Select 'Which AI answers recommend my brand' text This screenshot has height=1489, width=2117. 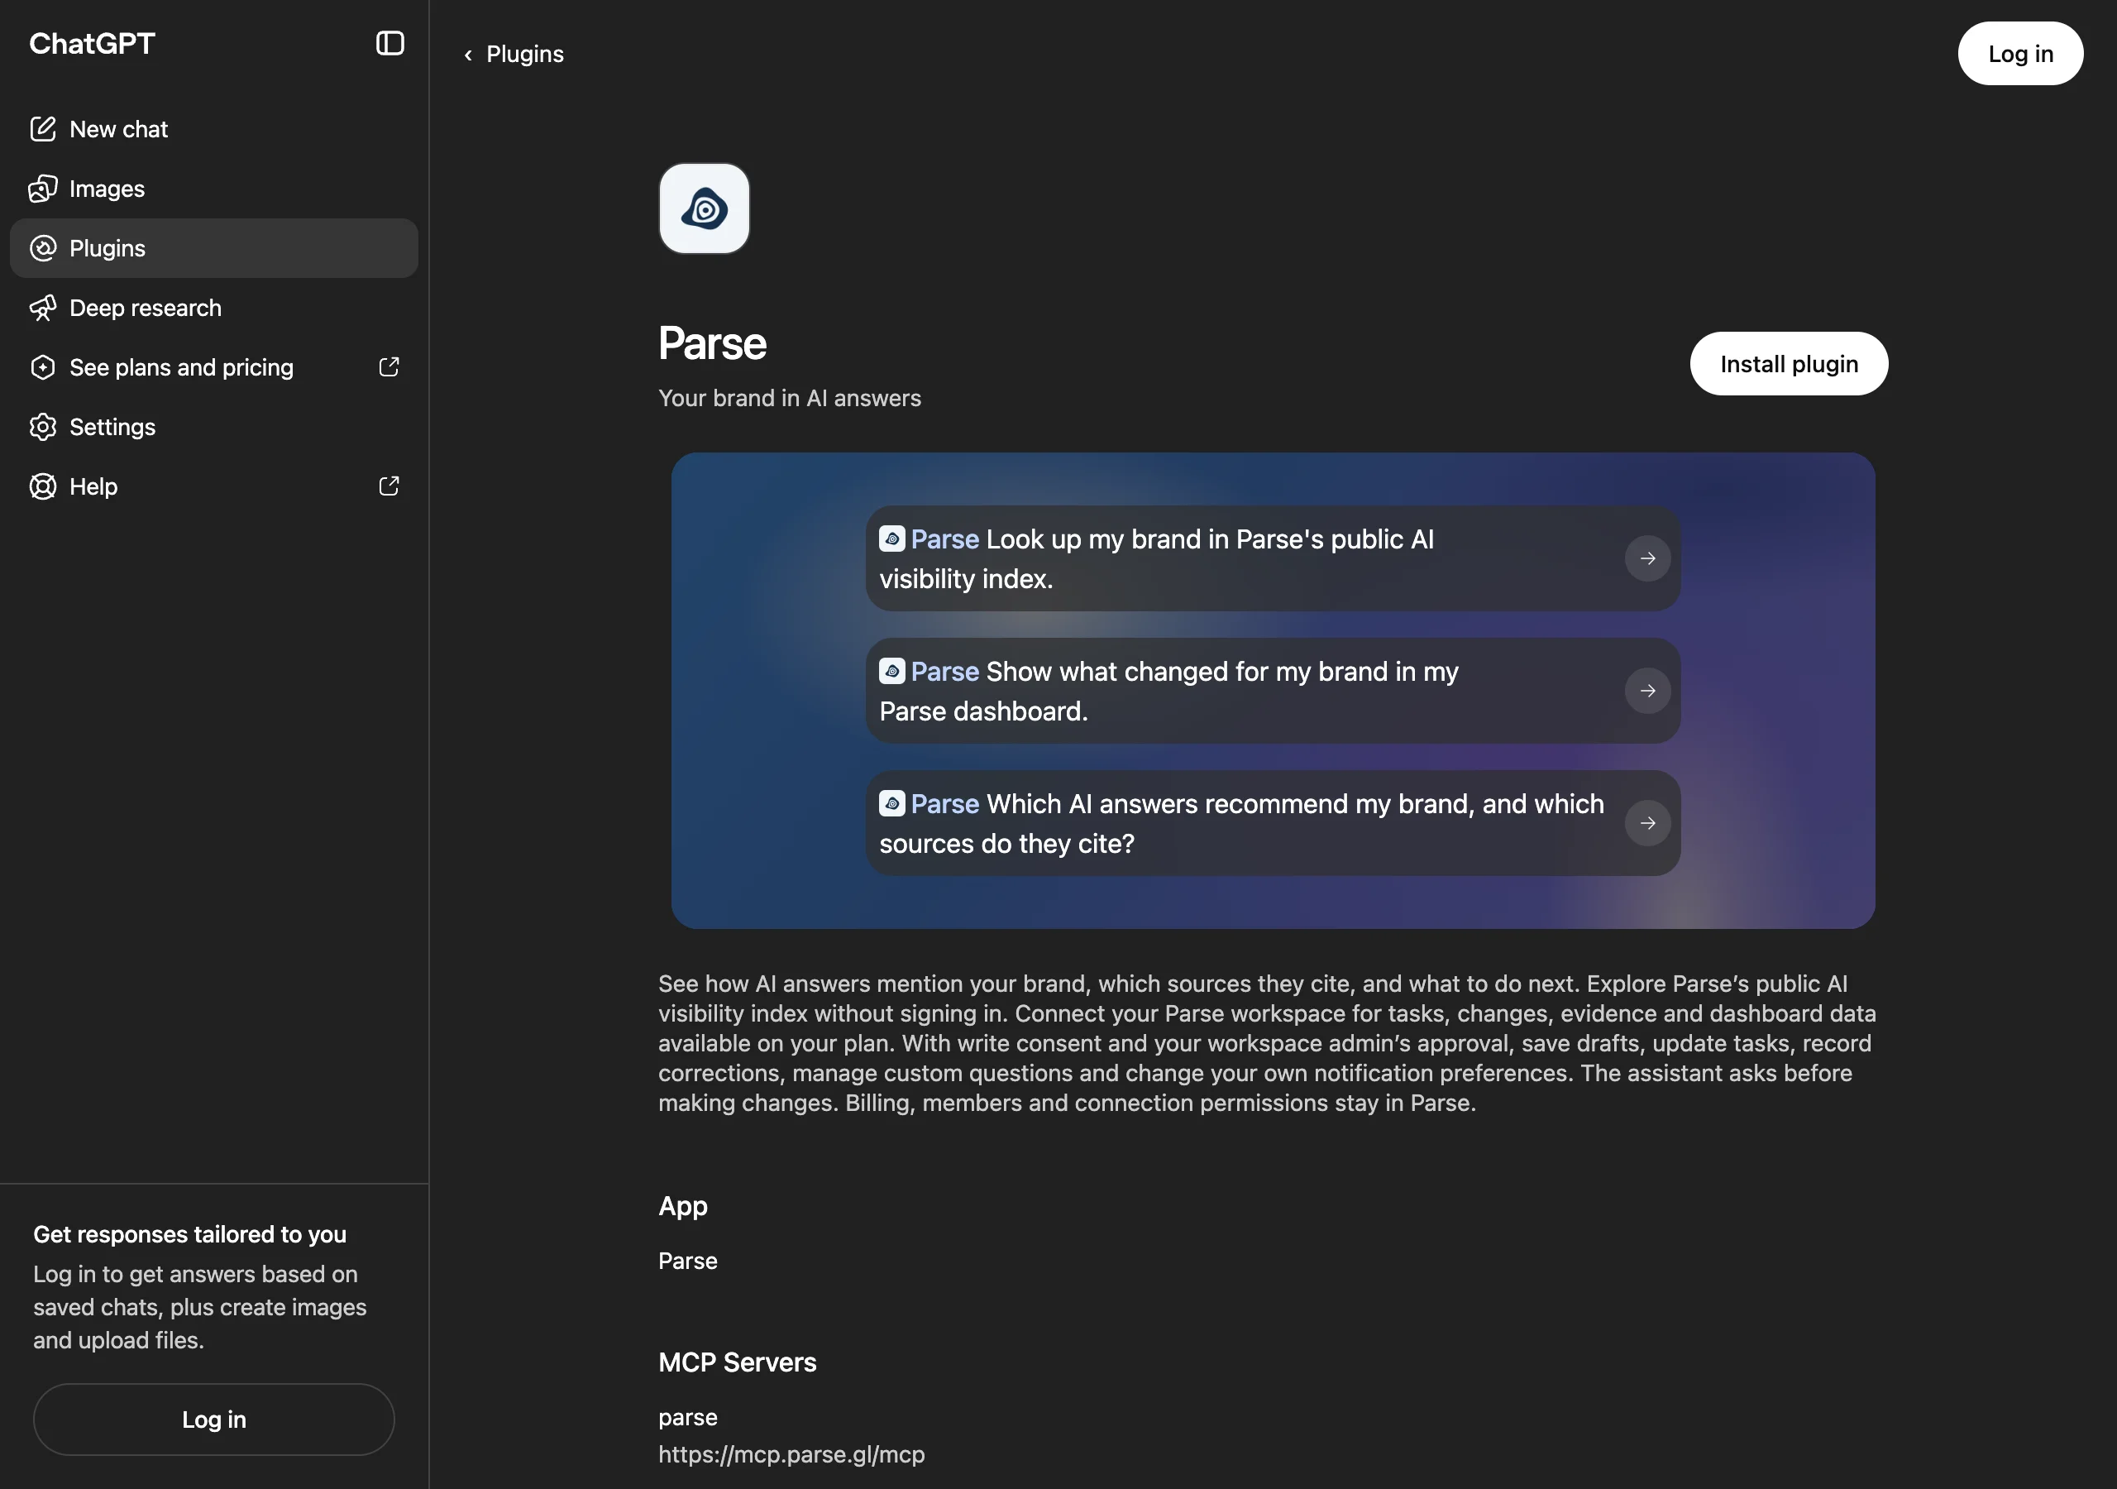1242,824
